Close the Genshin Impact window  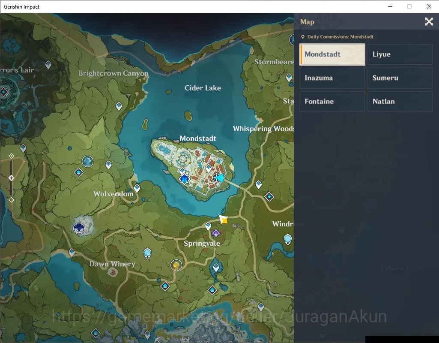pyautogui.click(x=429, y=6)
